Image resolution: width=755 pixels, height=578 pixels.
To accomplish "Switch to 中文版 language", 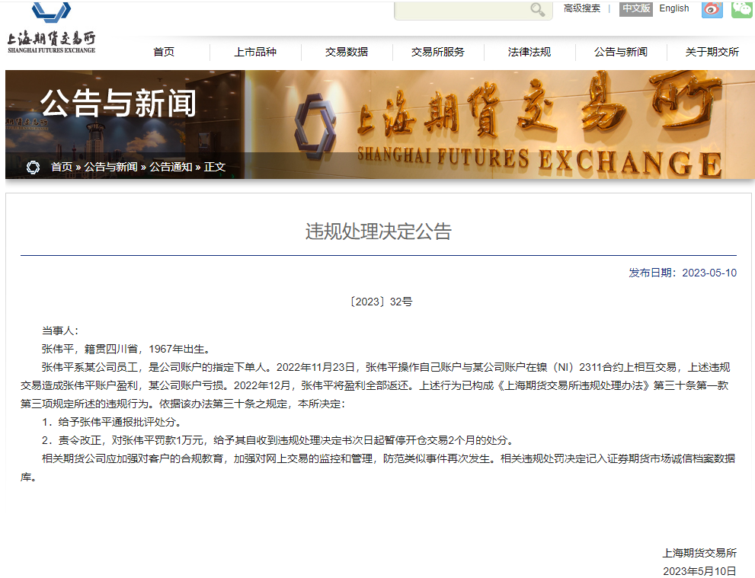I will [635, 8].
